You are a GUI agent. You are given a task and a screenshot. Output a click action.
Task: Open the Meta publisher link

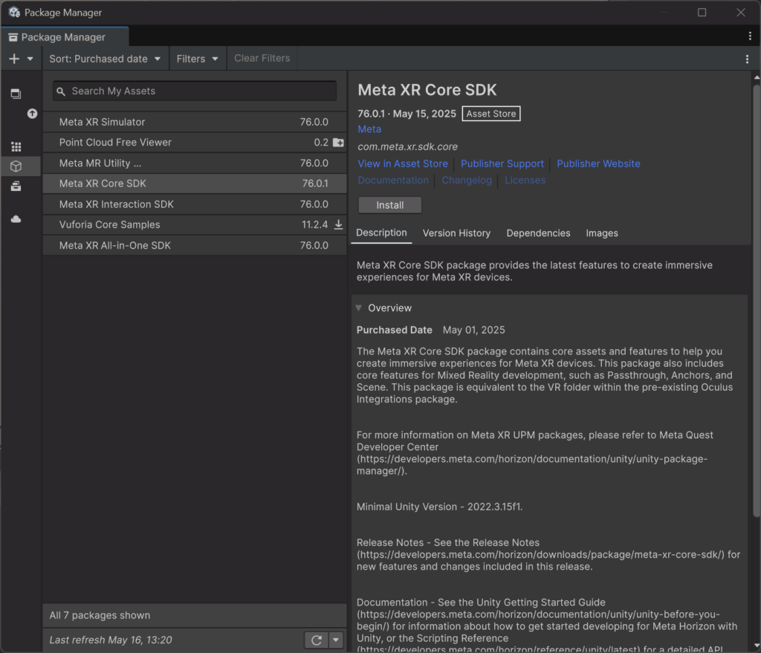(369, 129)
